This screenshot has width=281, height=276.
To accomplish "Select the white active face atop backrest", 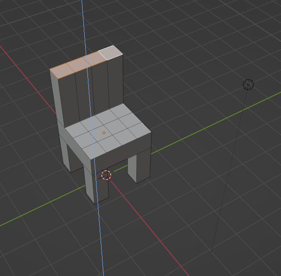I will click(111, 52).
